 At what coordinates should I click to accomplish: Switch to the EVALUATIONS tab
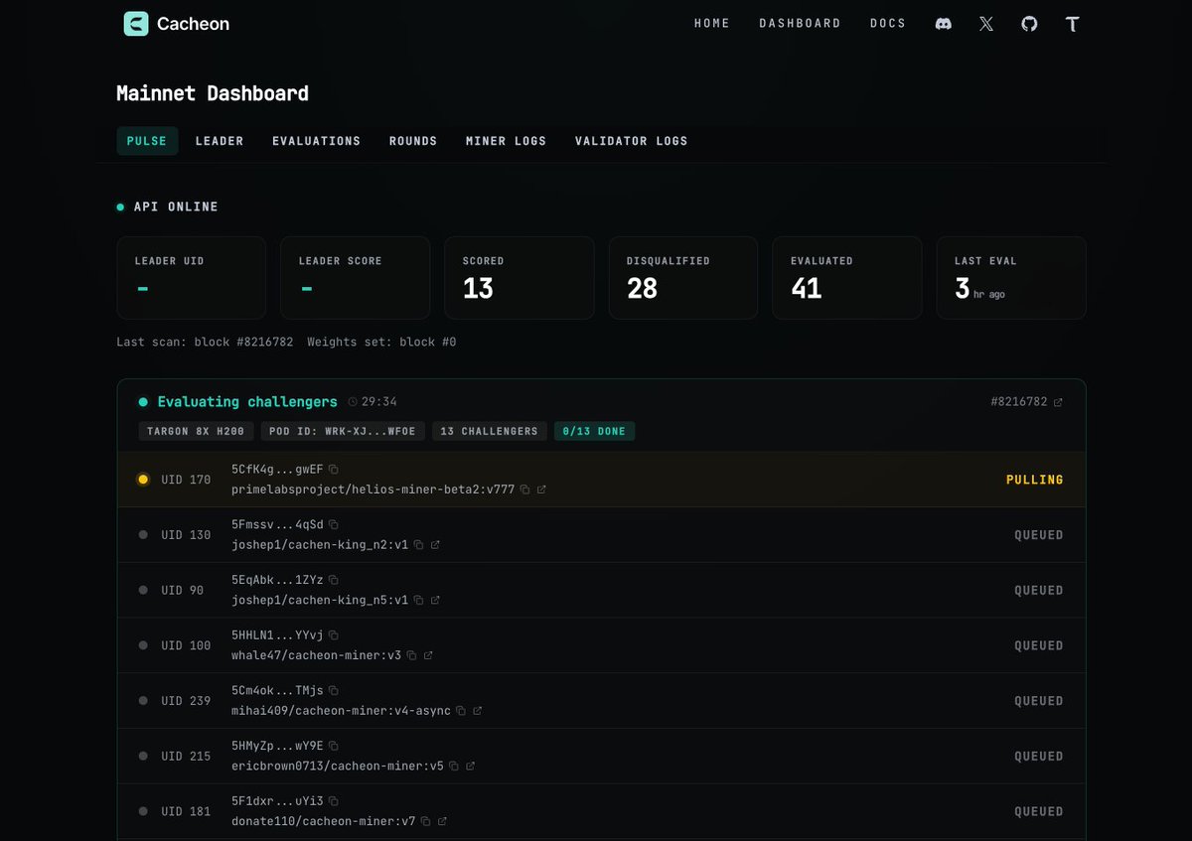[317, 141]
